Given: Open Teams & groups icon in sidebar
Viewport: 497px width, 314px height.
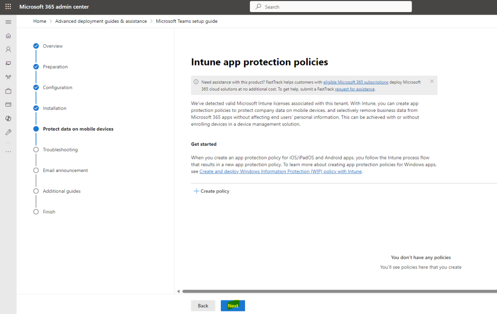Looking at the screenshot, I should (8, 77).
